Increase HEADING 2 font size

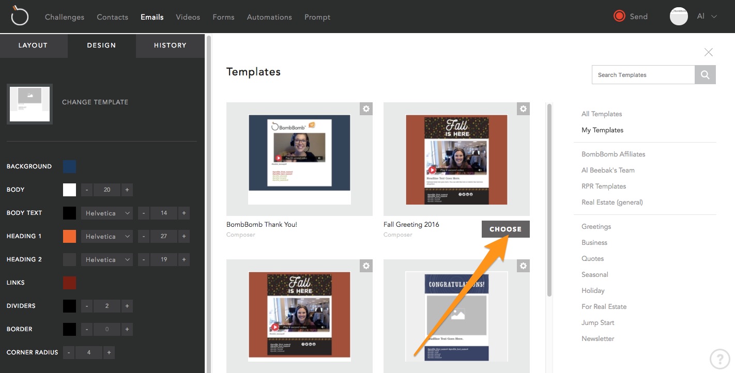pyautogui.click(x=183, y=259)
